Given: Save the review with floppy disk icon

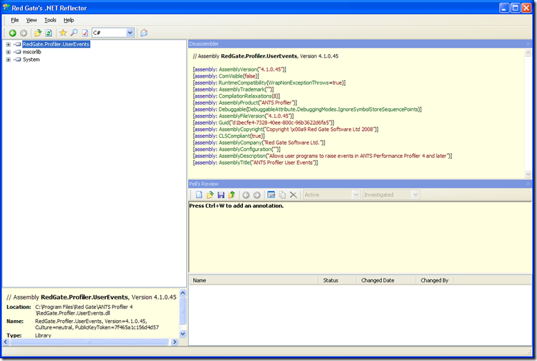Looking at the screenshot, I should click(x=221, y=195).
